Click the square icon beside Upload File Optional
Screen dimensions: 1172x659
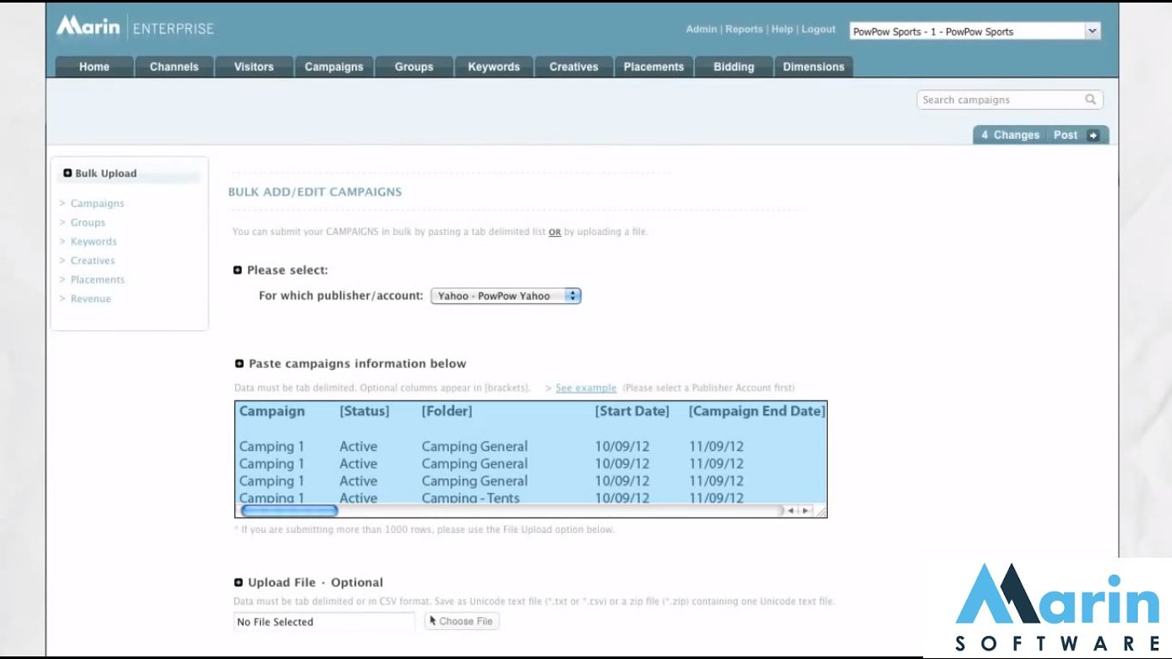pyautogui.click(x=238, y=582)
